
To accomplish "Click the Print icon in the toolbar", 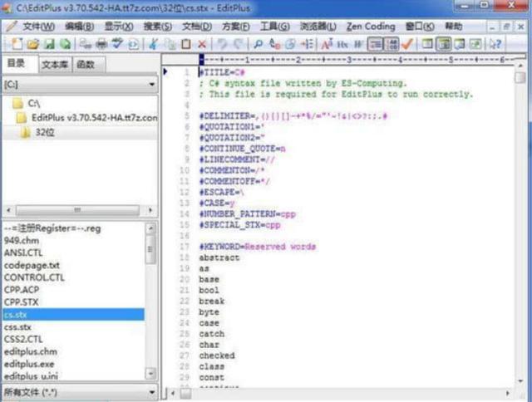I will (x=101, y=44).
